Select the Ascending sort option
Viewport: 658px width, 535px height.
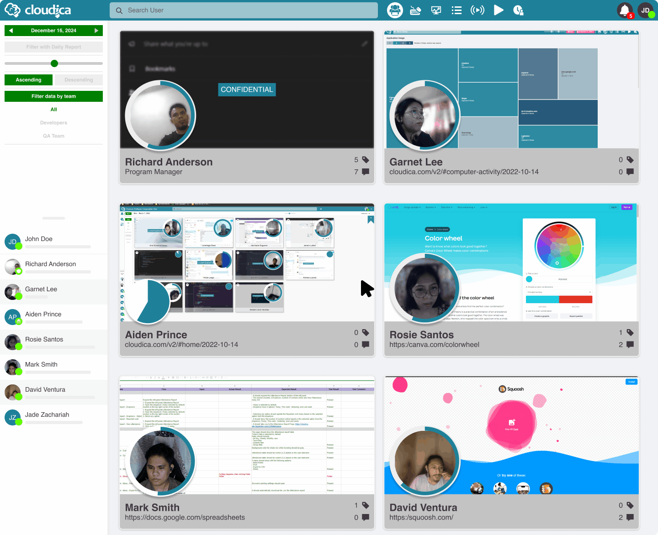click(x=28, y=79)
